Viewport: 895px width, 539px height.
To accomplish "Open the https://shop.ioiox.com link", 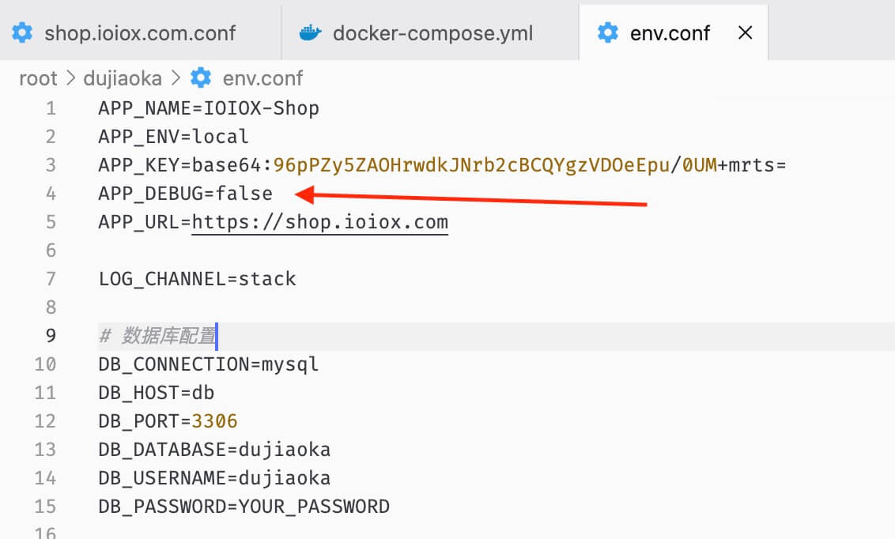I will click(x=319, y=222).
